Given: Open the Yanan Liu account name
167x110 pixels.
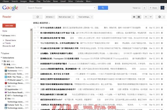Looking at the screenshot, I should coord(137,8).
